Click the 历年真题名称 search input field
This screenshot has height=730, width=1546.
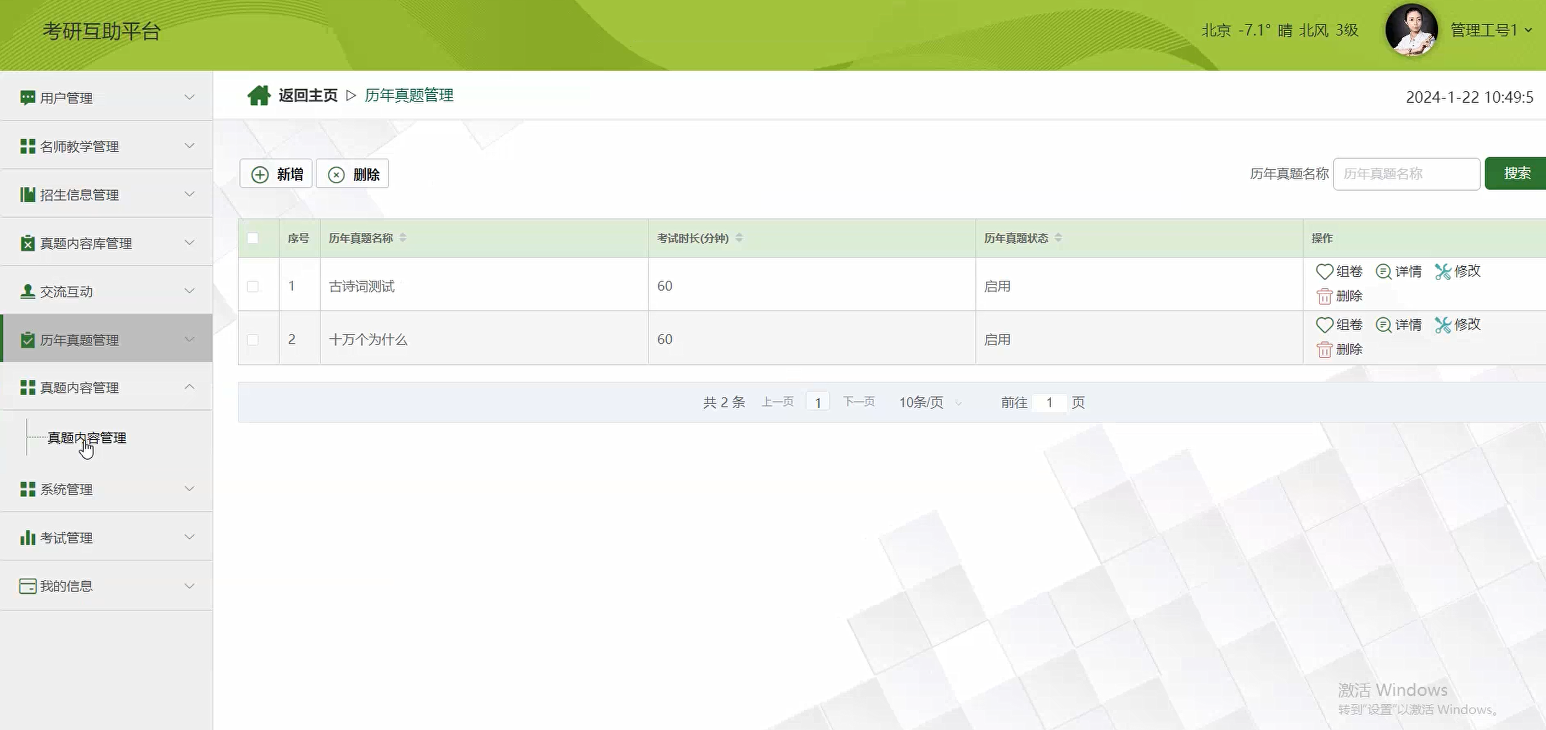(x=1406, y=174)
